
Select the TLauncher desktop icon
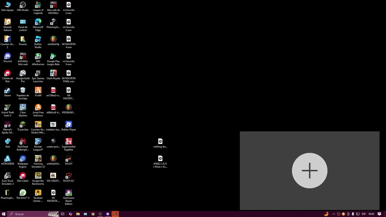[x=23, y=126]
